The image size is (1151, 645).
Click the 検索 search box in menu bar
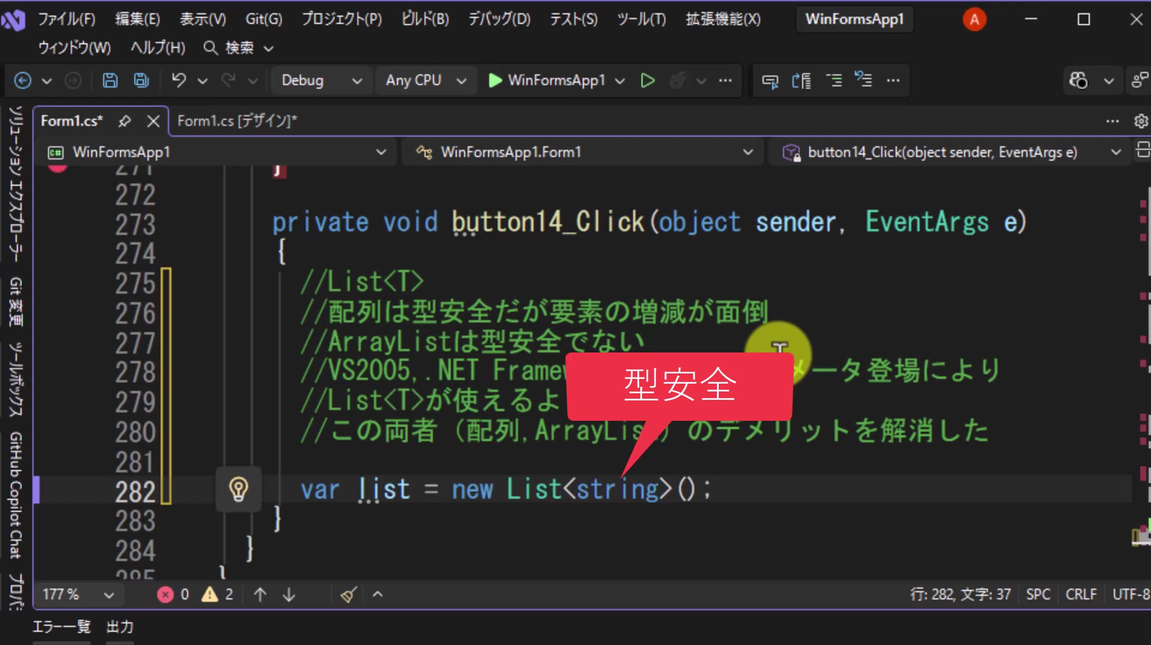point(239,48)
